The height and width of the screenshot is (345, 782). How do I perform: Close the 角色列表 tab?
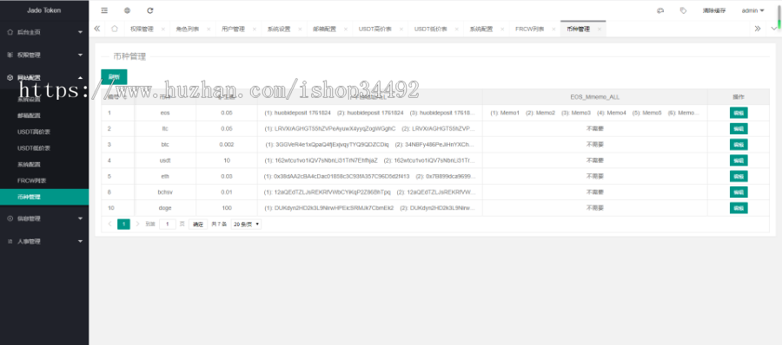point(209,29)
